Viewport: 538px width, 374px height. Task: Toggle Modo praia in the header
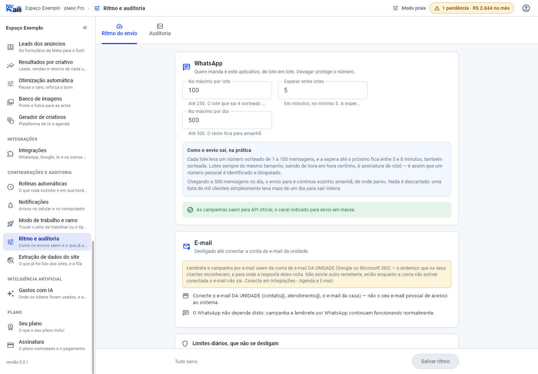point(409,8)
